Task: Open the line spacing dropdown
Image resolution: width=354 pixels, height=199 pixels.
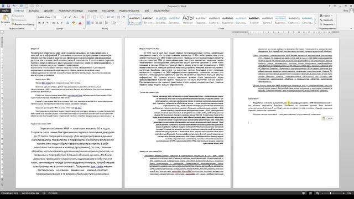Action: pos(107,23)
